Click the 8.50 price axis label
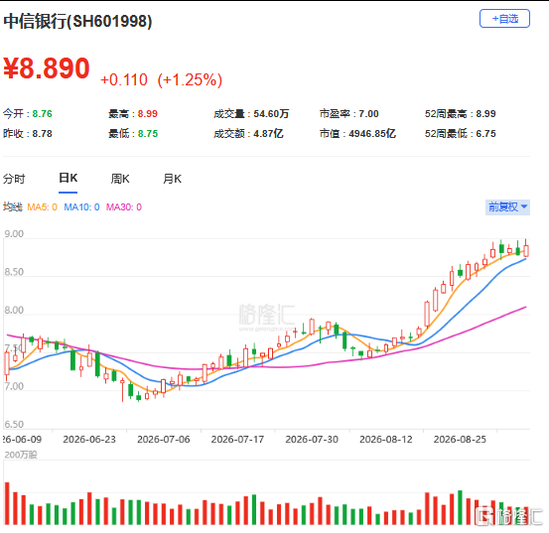This screenshot has height=533, width=549. 14,272
